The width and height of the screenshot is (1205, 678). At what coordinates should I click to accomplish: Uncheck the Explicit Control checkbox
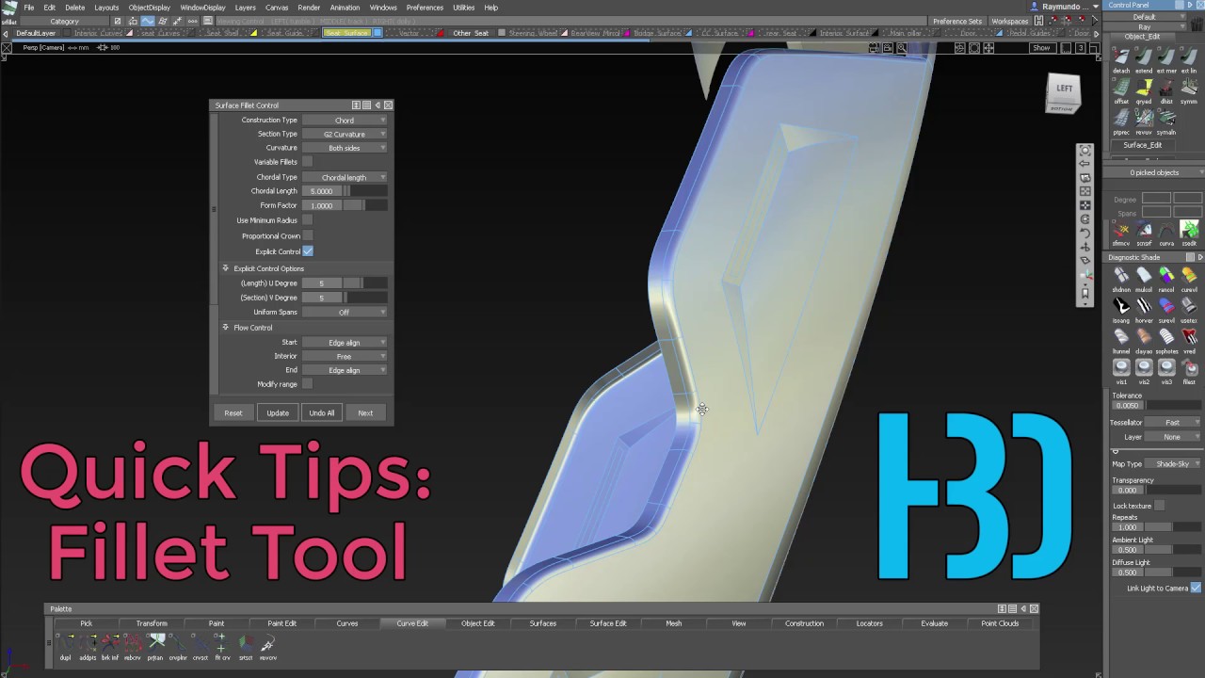[x=308, y=251]
